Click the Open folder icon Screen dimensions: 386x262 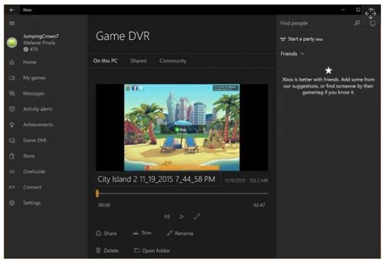point(137,250)
